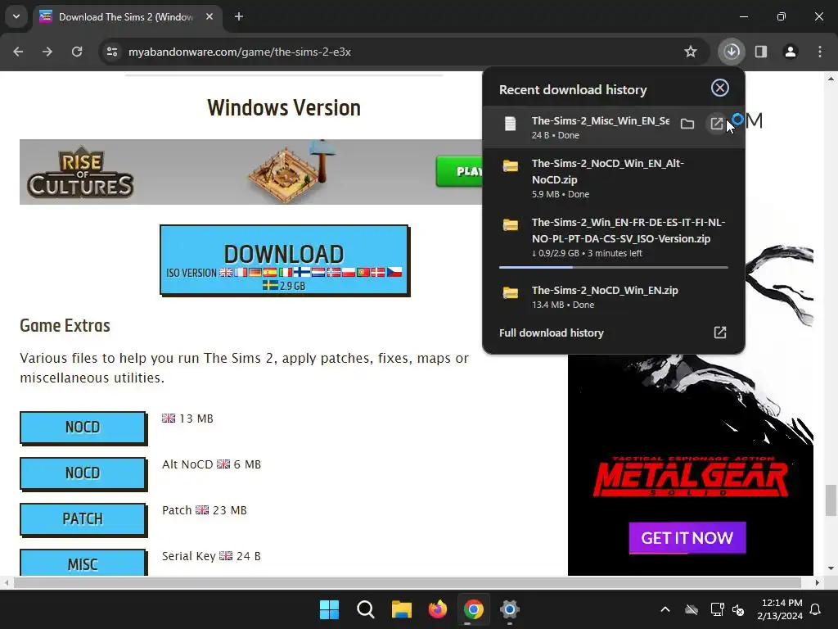
Task: Open the tab search dropdown arrow
Action: pos(16,16)
